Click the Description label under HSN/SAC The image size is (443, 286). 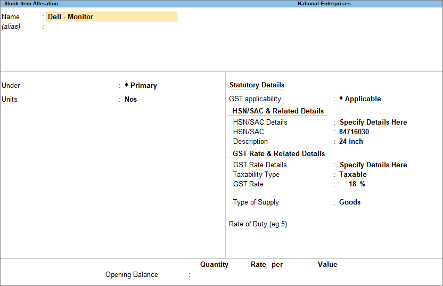(250, 141)
